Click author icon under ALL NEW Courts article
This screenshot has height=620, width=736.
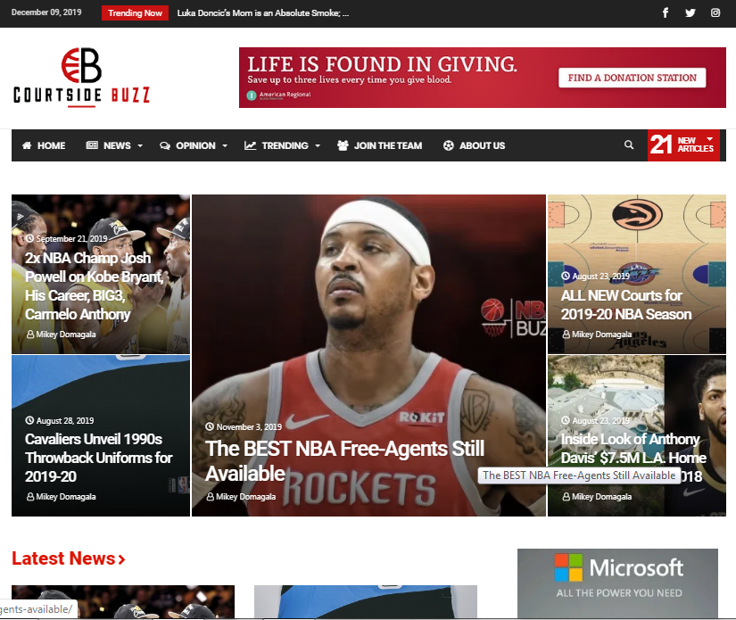click(x=566, y=335)
